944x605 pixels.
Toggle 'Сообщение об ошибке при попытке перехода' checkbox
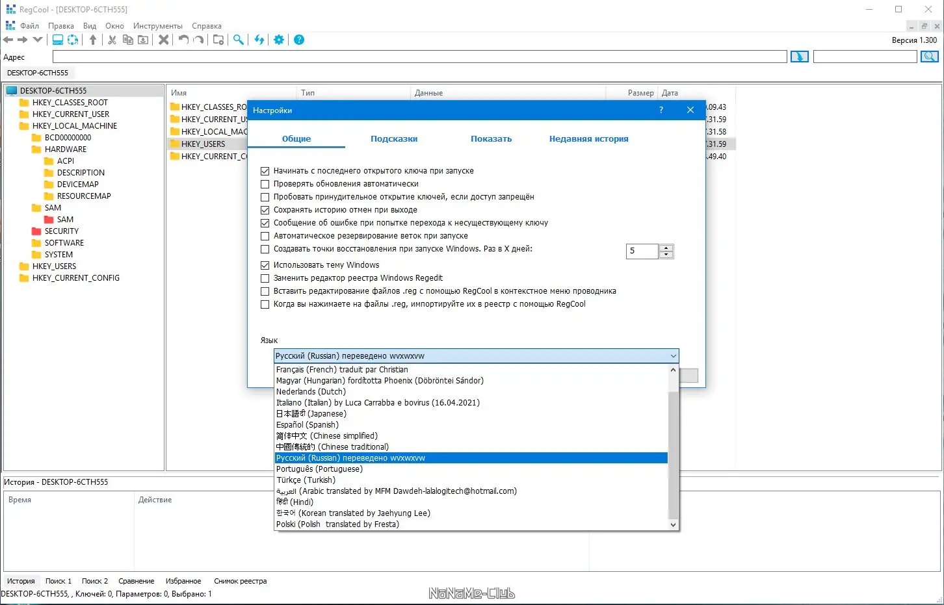(x=265, y=223)
